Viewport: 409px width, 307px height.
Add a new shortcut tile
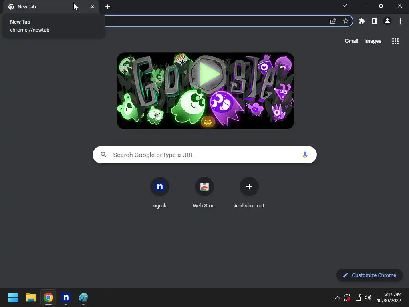(249, 193)
